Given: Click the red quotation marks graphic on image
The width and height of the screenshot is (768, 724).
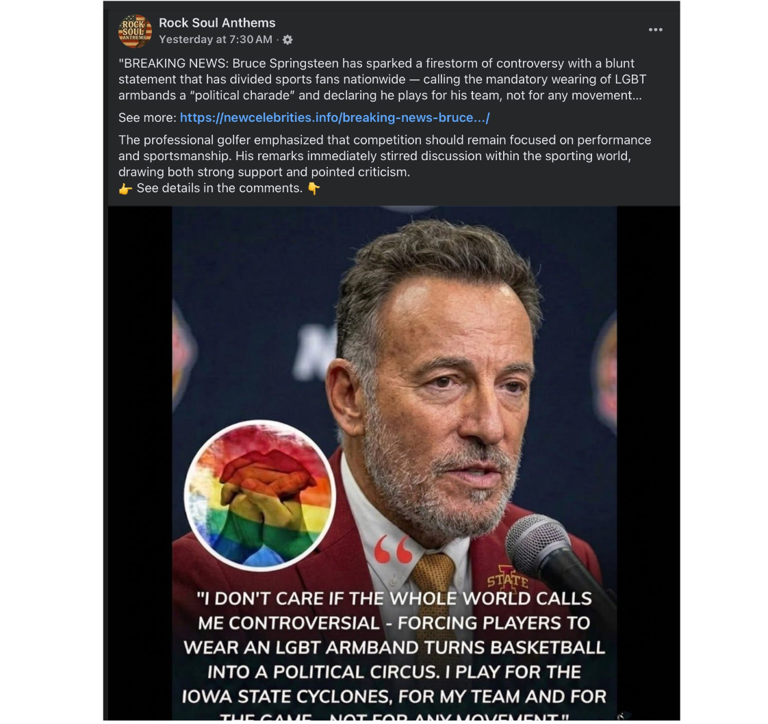Looking at the screenshot, I should [392, 548].
